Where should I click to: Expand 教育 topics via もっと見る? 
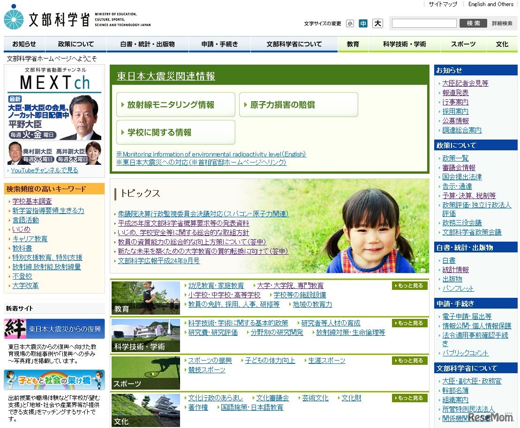click(x=409, y=285)
